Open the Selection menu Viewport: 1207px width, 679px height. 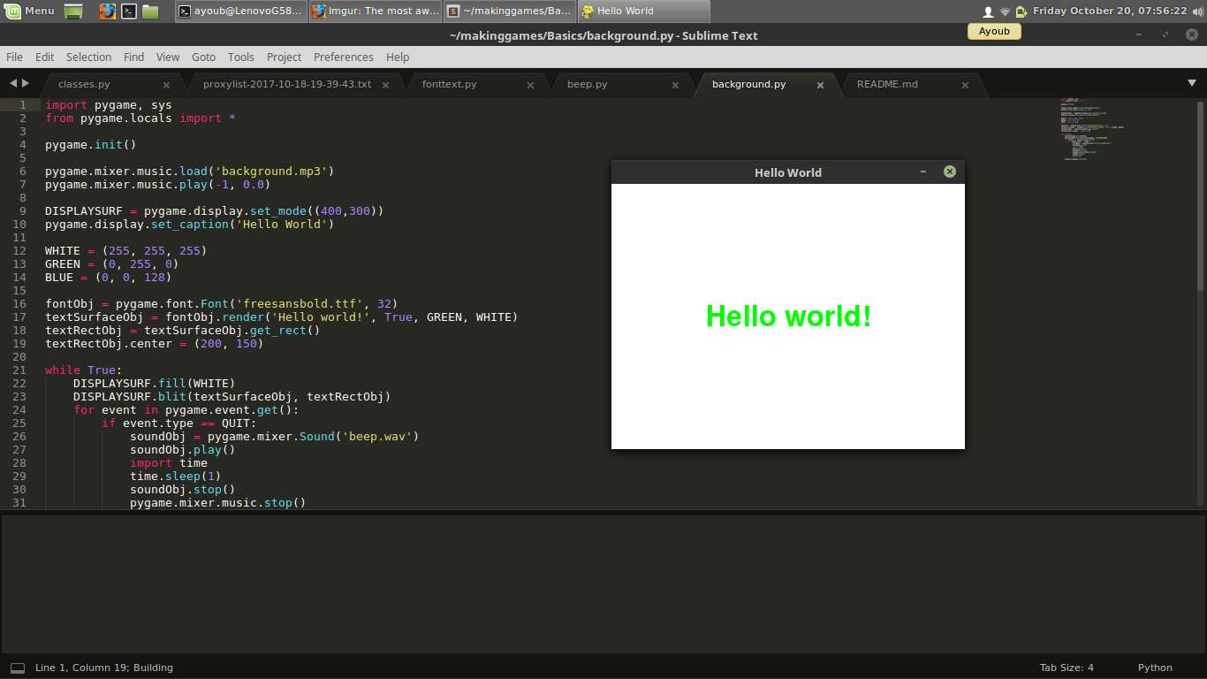(x=89, y=57)
